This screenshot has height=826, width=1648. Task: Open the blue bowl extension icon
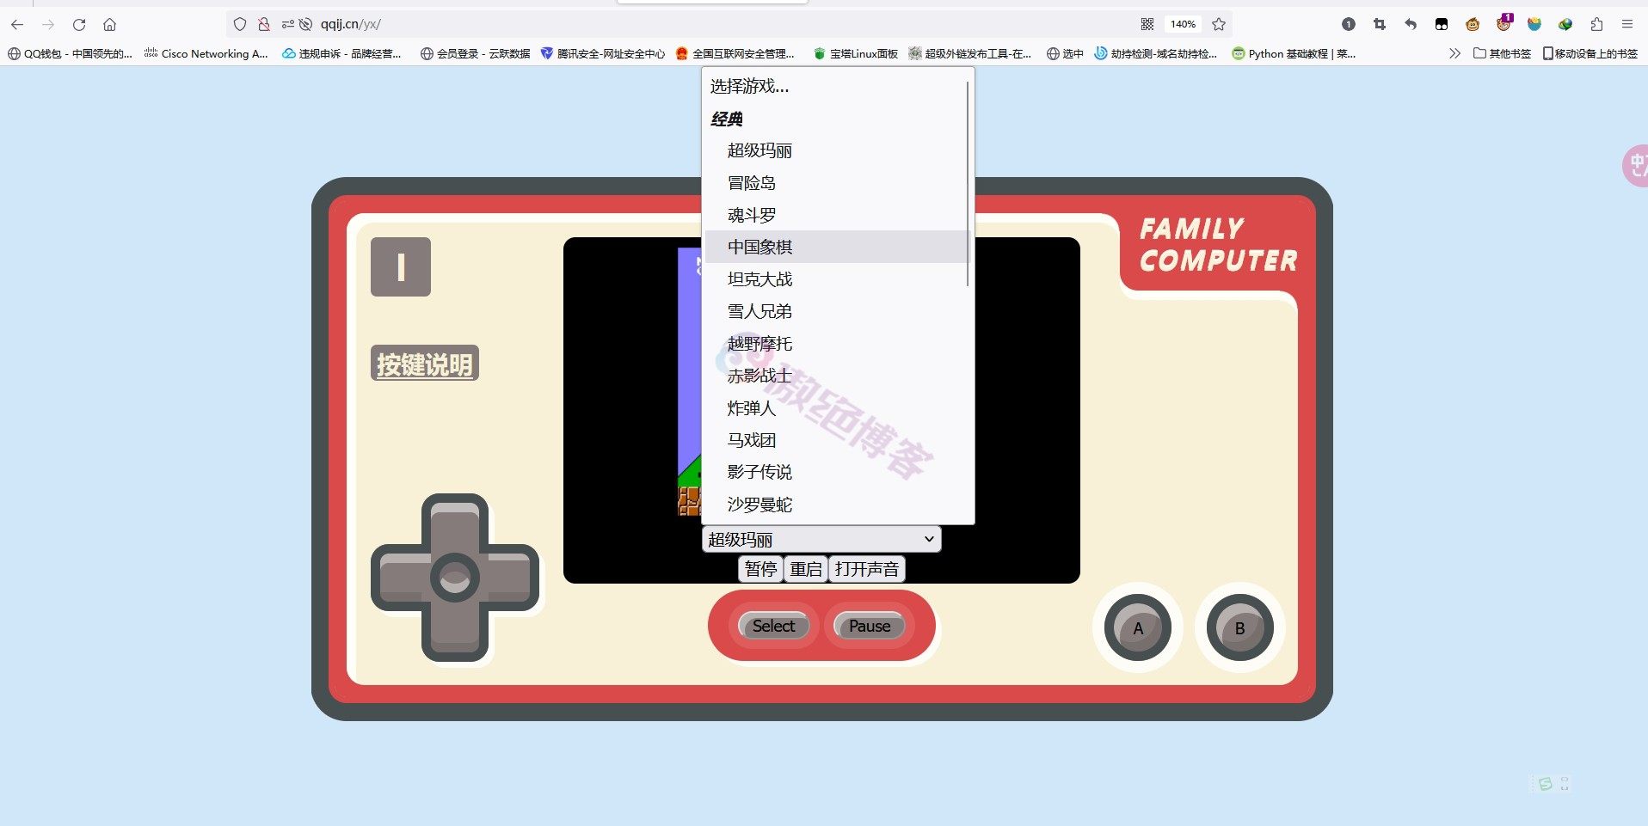pyautogui.click(x=1534, y=24)
